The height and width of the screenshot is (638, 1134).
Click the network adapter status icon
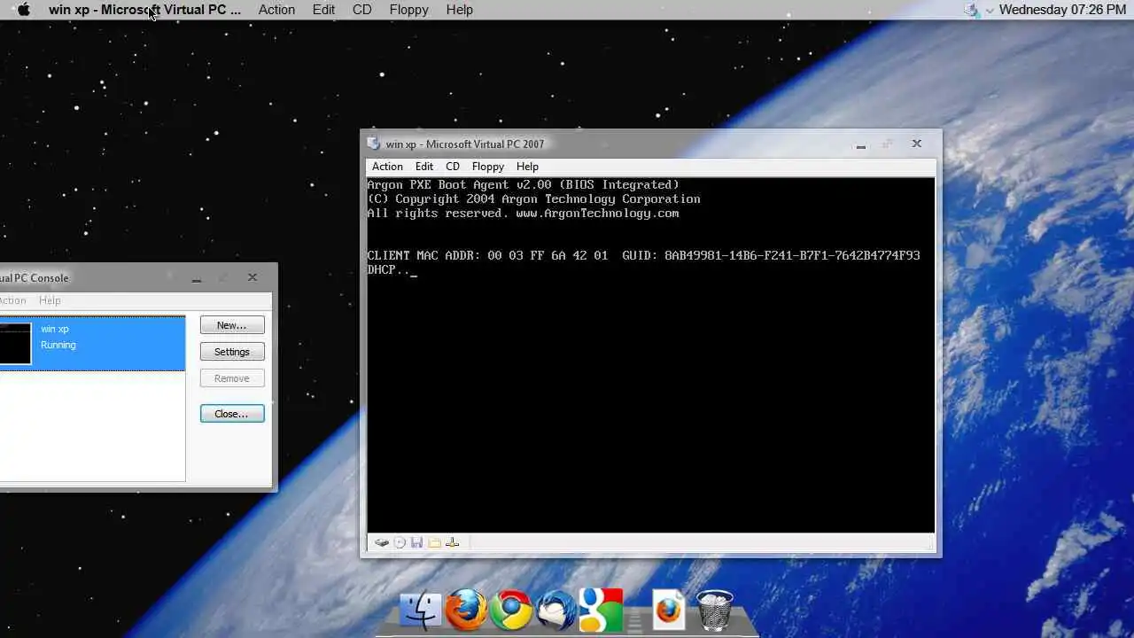(x=452, y=542)
